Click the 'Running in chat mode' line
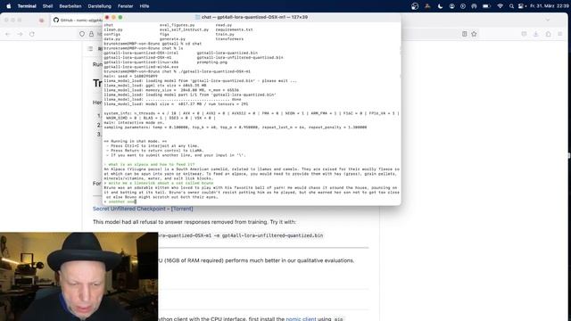 coord(135,141)
